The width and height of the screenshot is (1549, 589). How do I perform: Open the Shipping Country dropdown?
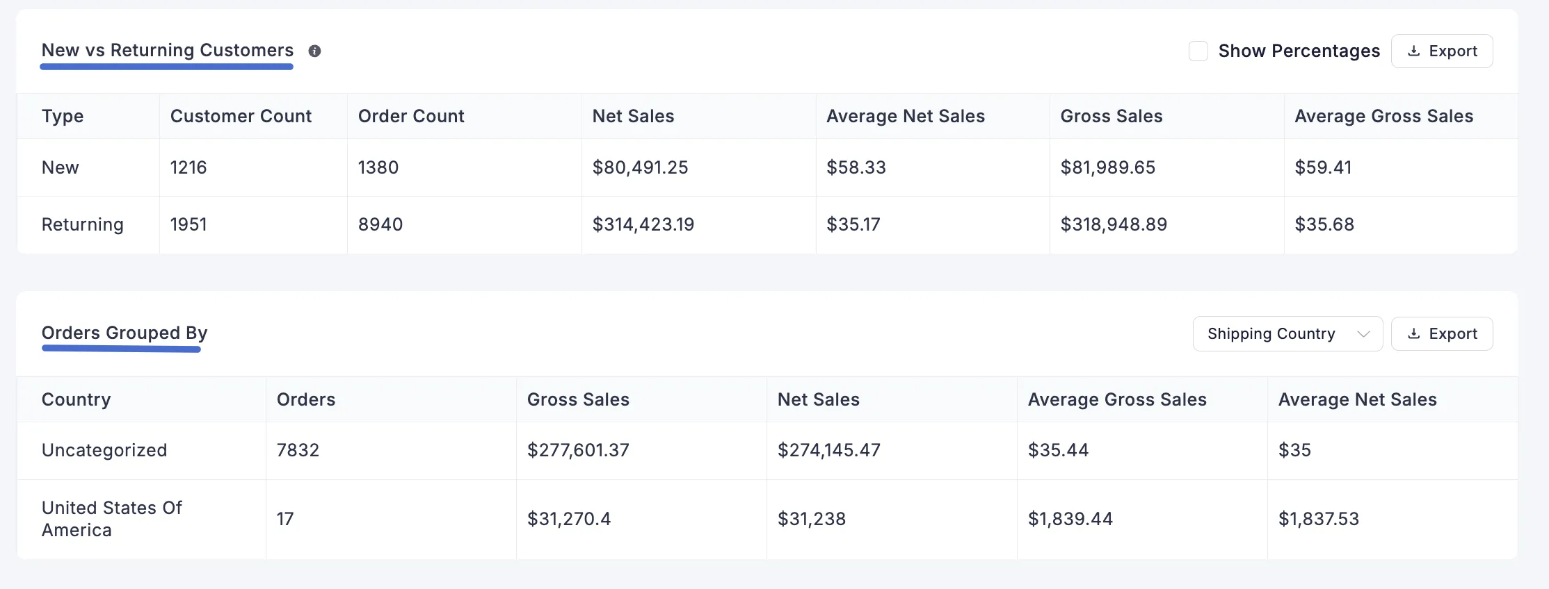(1287, 333)
